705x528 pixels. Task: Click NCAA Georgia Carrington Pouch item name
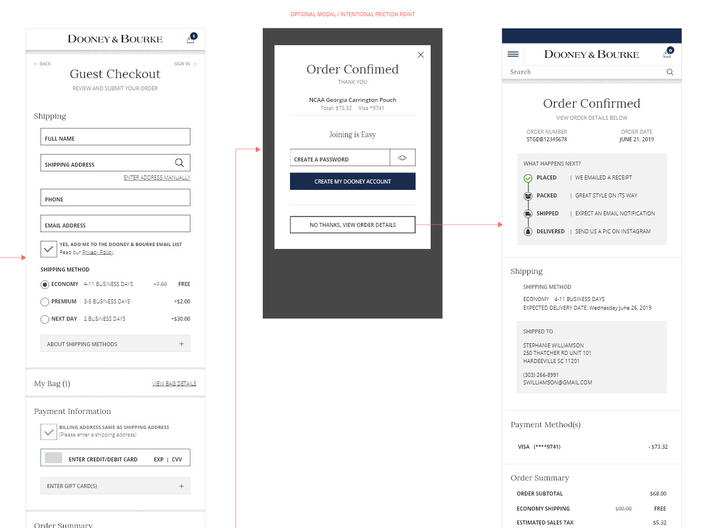tap(352, 100)
